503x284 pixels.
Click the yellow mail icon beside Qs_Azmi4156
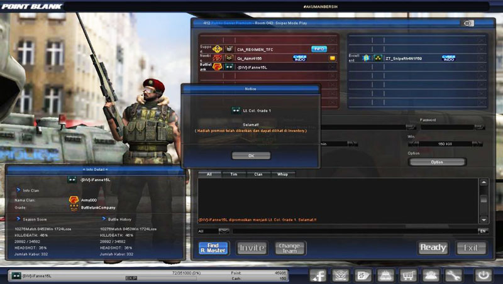click(x=333, y=58)
